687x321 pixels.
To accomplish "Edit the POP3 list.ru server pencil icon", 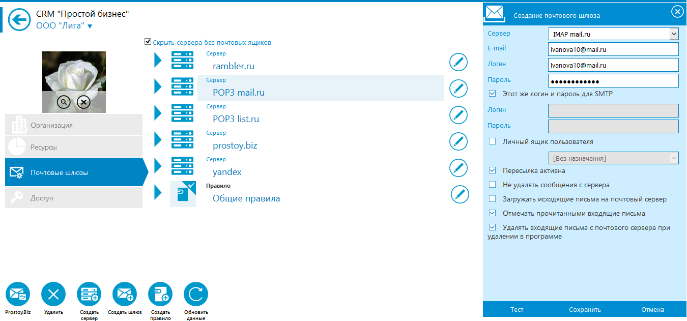I will click(459, 115).
